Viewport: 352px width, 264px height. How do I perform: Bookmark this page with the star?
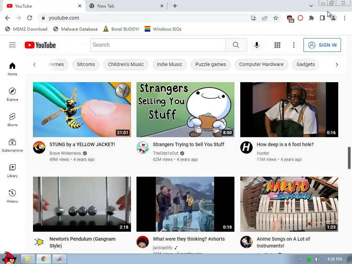click(x=276, y=18)
